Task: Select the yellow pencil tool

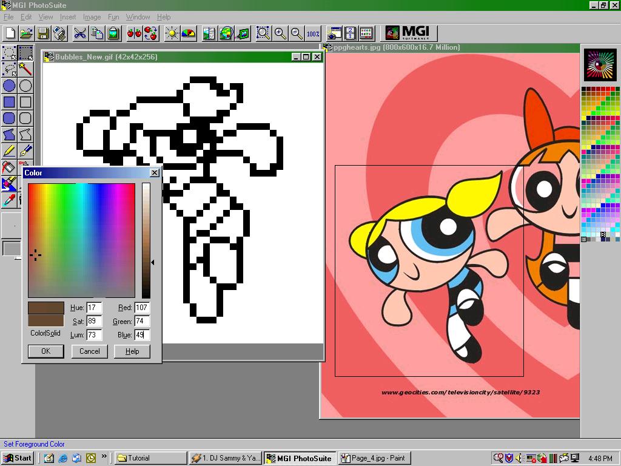Action: [9, 150]
